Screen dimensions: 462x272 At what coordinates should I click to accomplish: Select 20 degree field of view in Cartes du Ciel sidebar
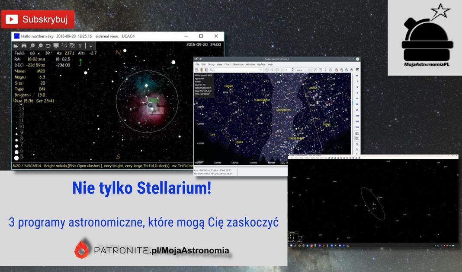[x=357, y=104]
